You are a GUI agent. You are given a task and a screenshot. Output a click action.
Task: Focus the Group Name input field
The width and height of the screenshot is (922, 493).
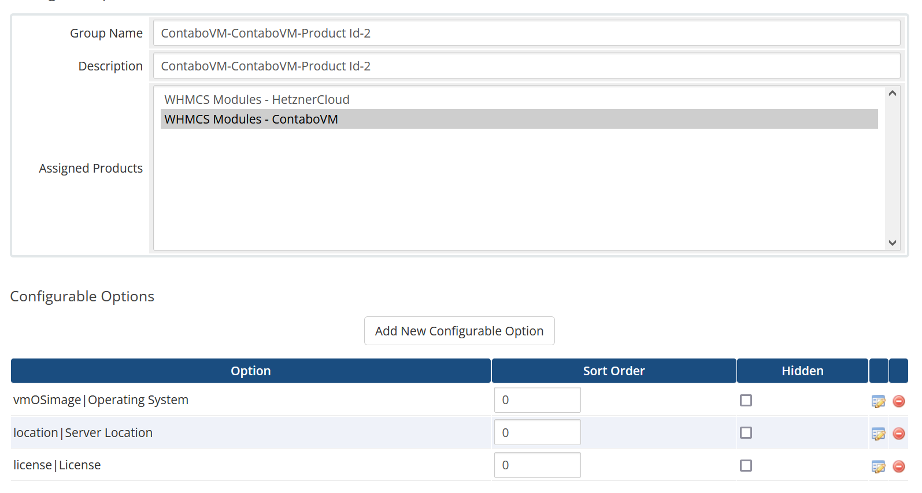526,33
